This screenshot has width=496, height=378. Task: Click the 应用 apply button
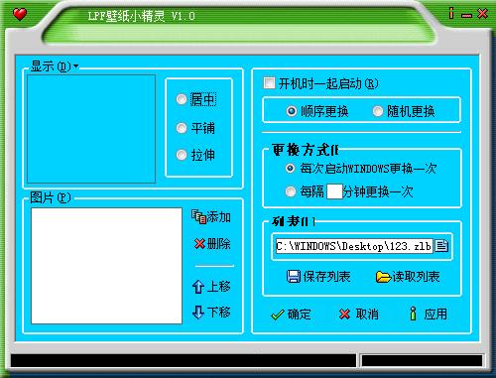pyautogui.click(x=429, y=314)
